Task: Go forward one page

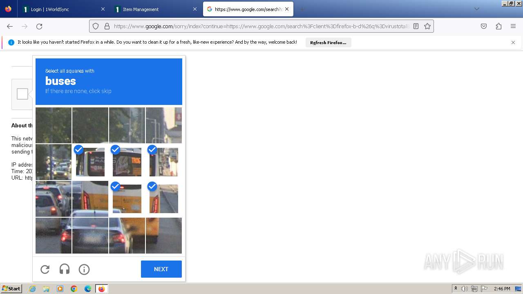Action: [x=25, y=26]
